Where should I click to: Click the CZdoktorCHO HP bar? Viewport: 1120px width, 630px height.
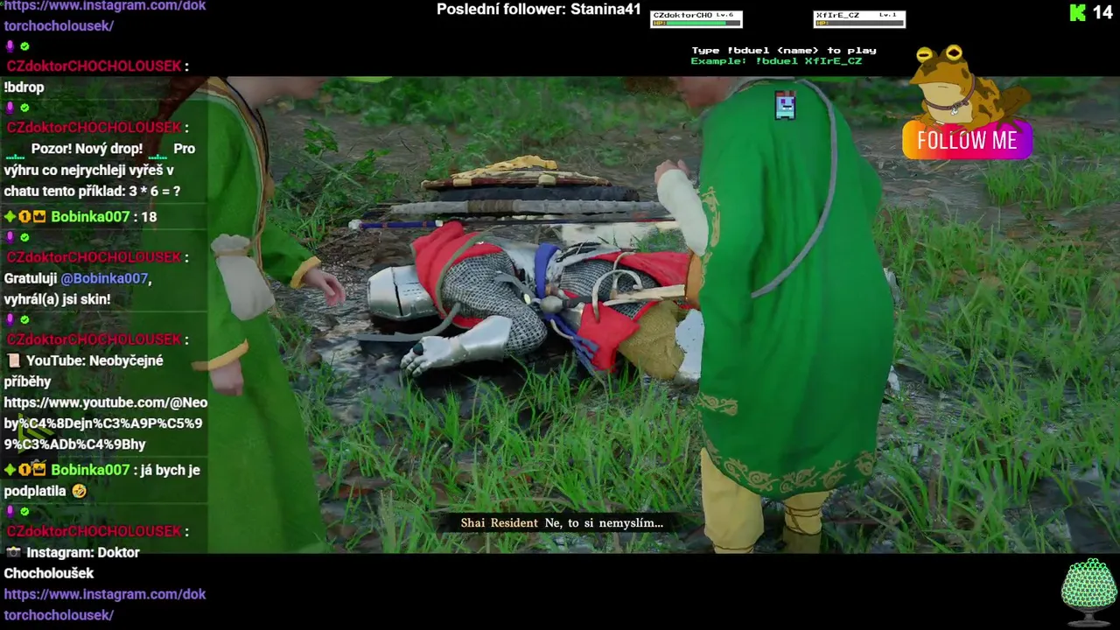point(696,24)
